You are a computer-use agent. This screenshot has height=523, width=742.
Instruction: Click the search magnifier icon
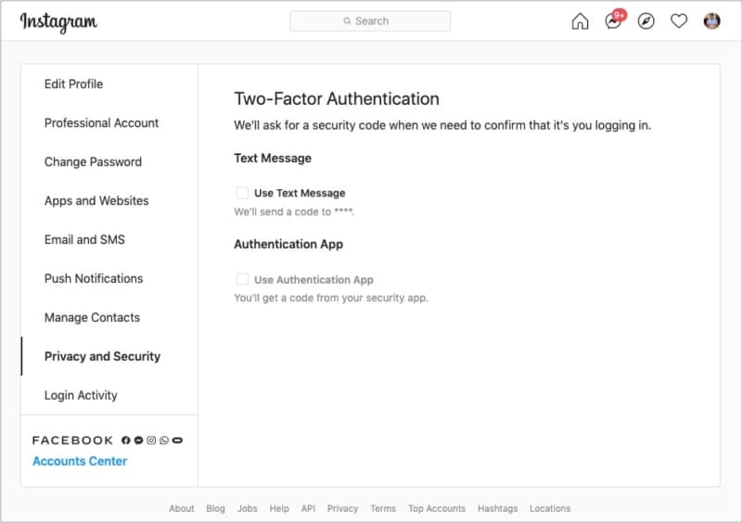coord(347,20)
